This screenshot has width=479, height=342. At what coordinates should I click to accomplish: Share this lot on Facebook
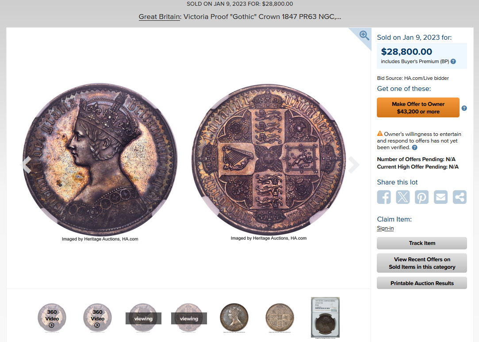pos(384,197)
